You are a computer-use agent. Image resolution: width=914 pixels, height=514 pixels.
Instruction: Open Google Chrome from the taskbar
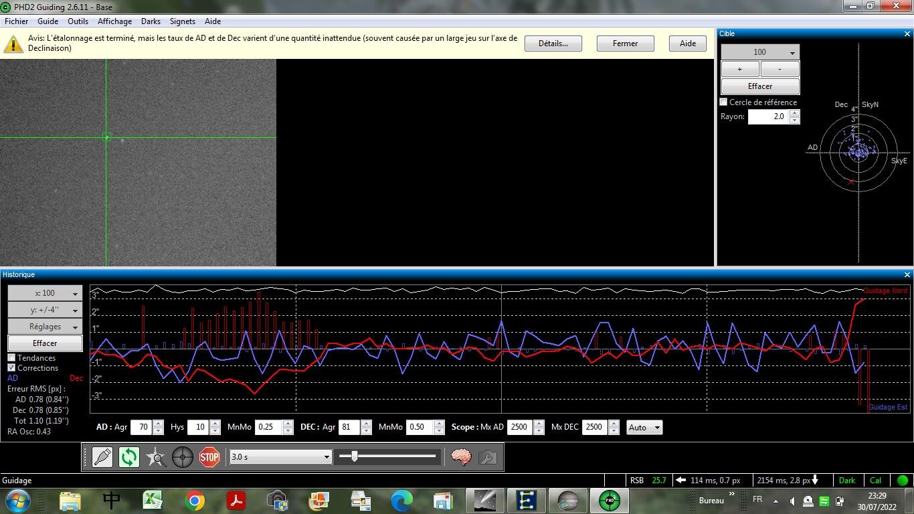(195, 501)
